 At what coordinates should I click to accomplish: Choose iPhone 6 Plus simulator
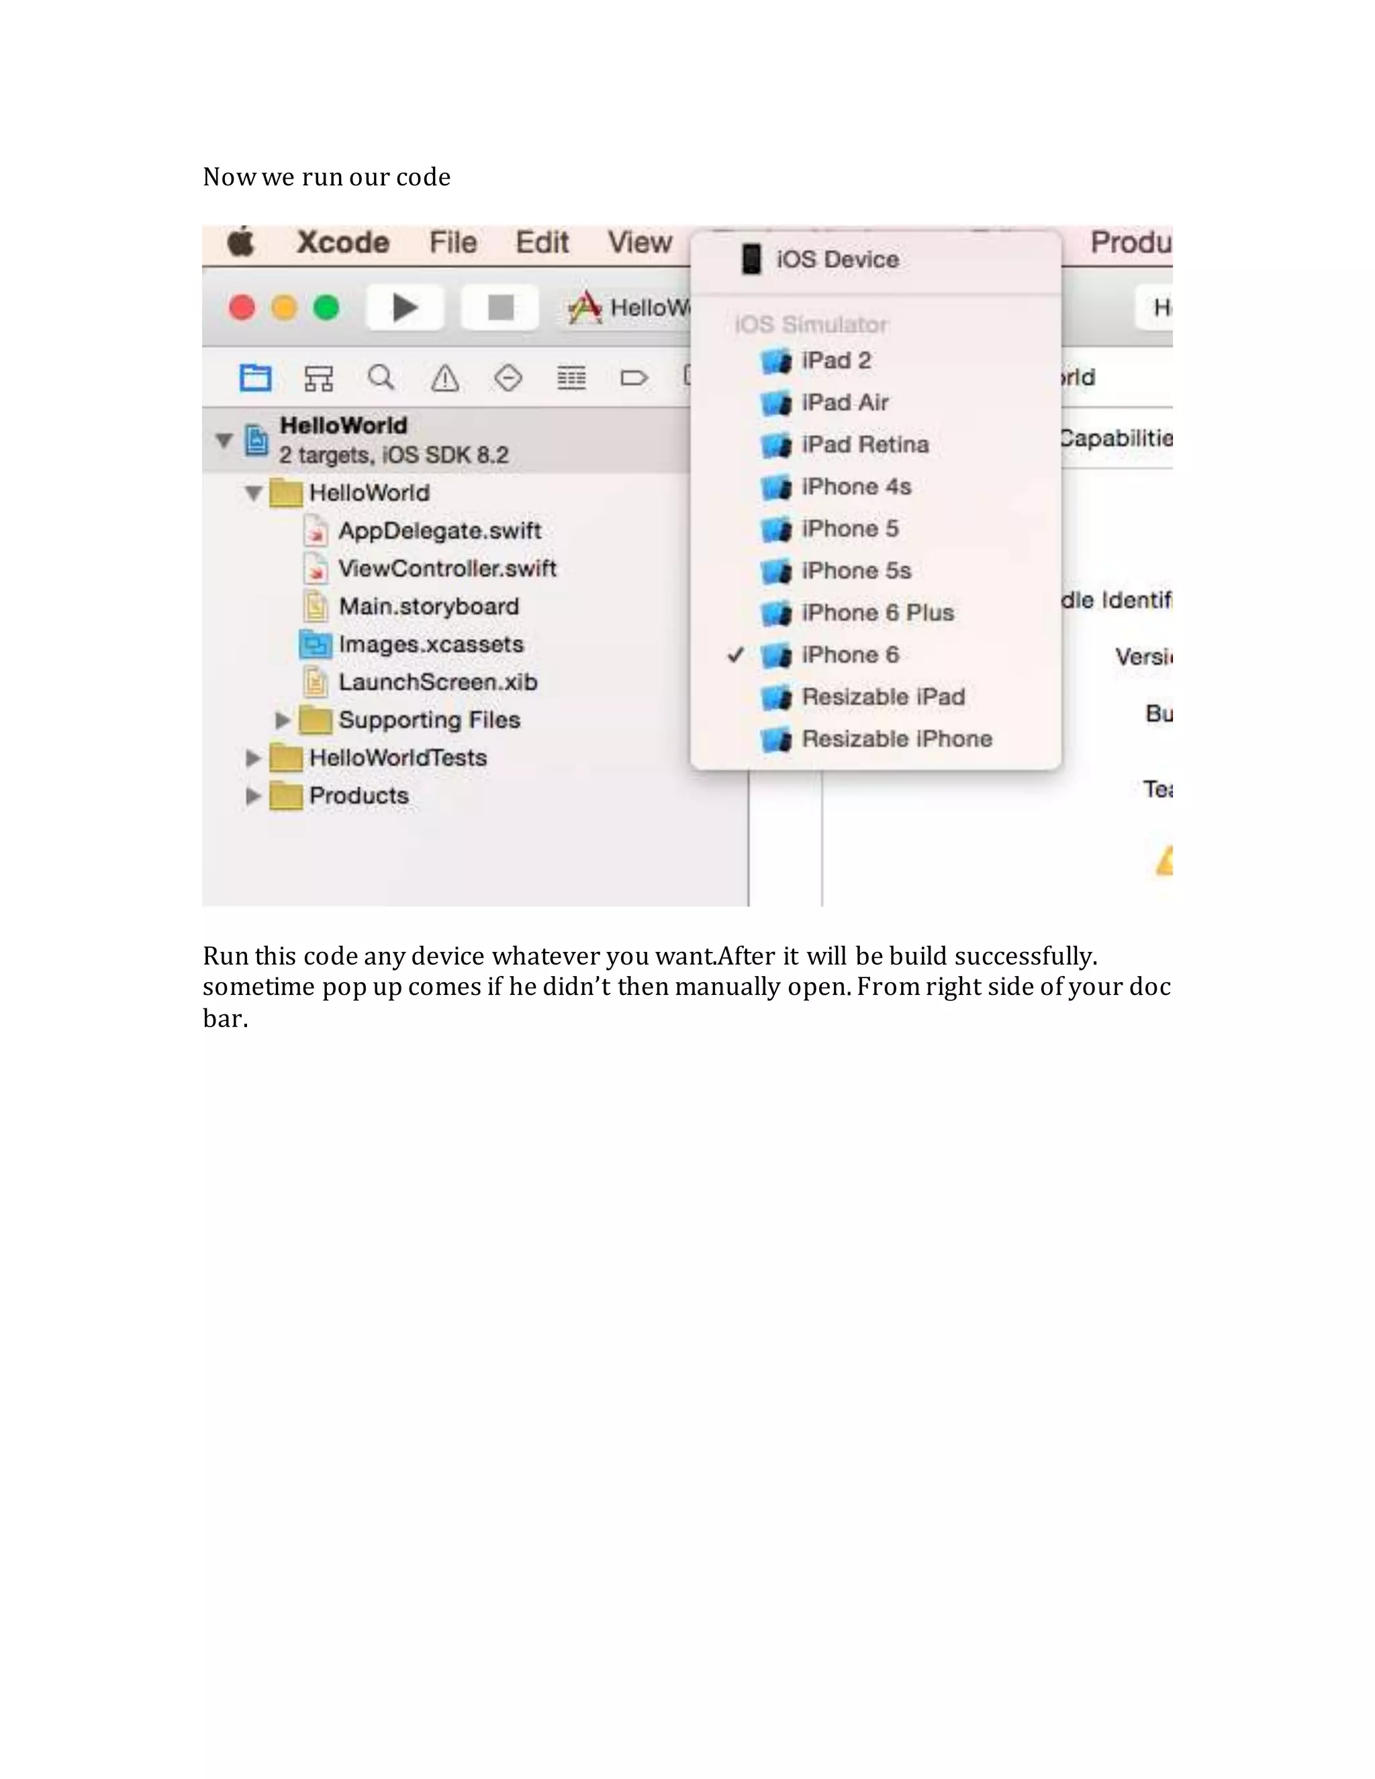pyautogui.click(x=875, y=612)
